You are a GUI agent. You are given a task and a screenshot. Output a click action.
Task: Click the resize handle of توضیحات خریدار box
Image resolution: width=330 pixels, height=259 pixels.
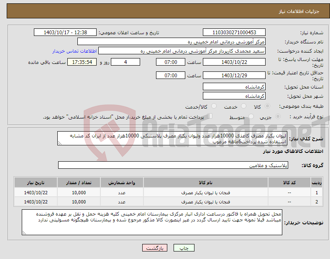(24, 233)
